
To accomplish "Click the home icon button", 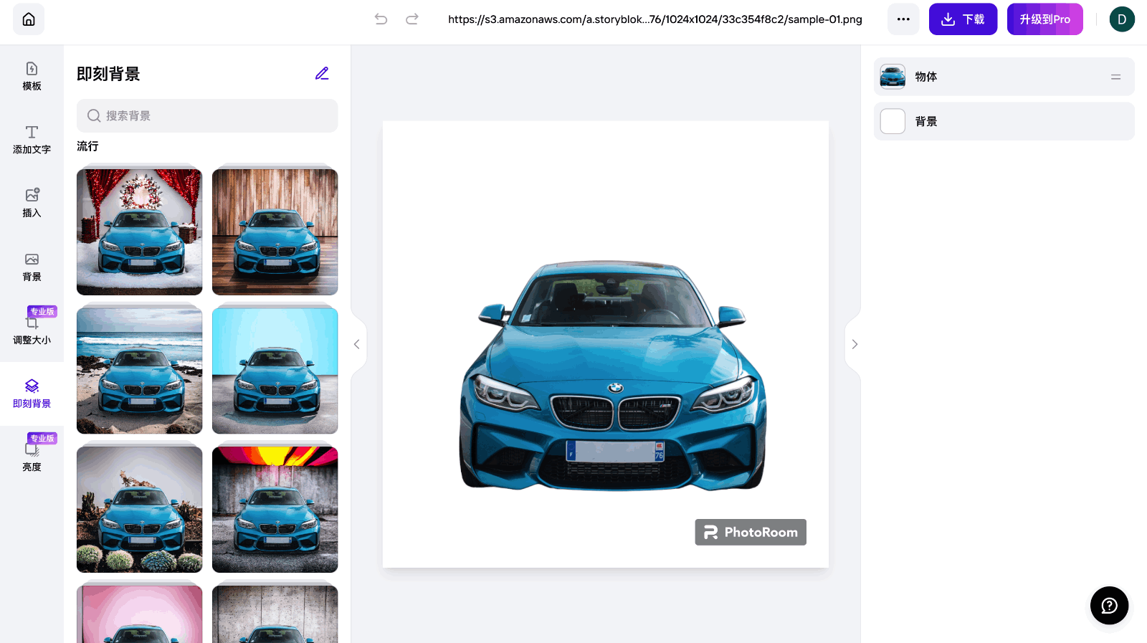I will pyautogui.click(x=29, y=19).
